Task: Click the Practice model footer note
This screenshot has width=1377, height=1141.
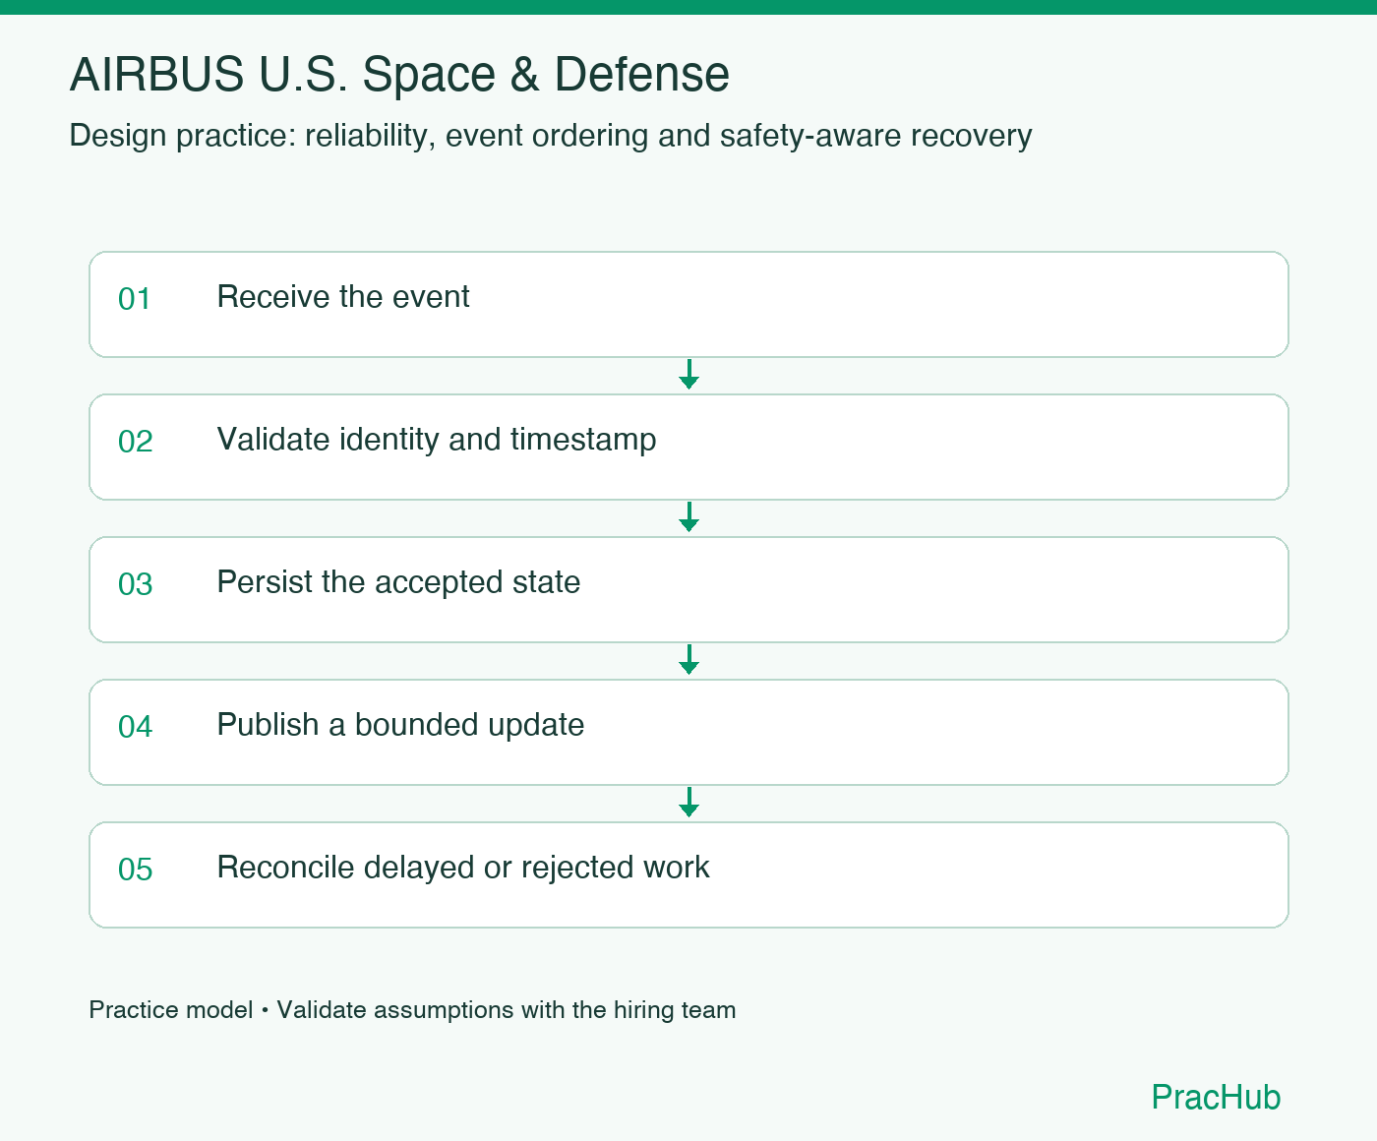Action: (412, 1010)
